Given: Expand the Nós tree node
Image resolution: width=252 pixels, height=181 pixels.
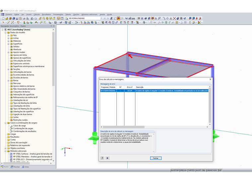Looking at the screenshot, I should click(8, 36).
